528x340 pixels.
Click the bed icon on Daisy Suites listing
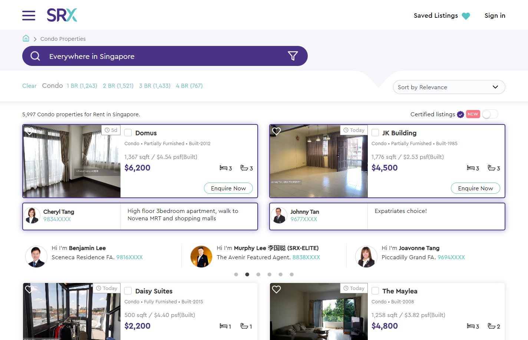point(223,326)
